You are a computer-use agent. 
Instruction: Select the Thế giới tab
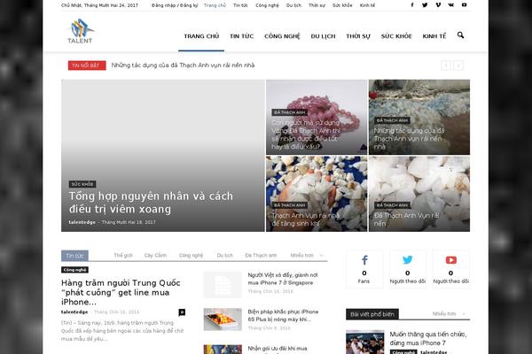click(123, 256)
